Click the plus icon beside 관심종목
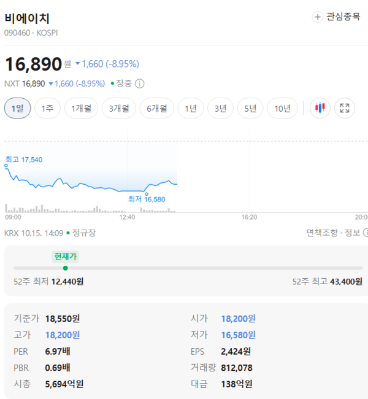The height and width of the screenshot is (399, 368). coord(317,17)
